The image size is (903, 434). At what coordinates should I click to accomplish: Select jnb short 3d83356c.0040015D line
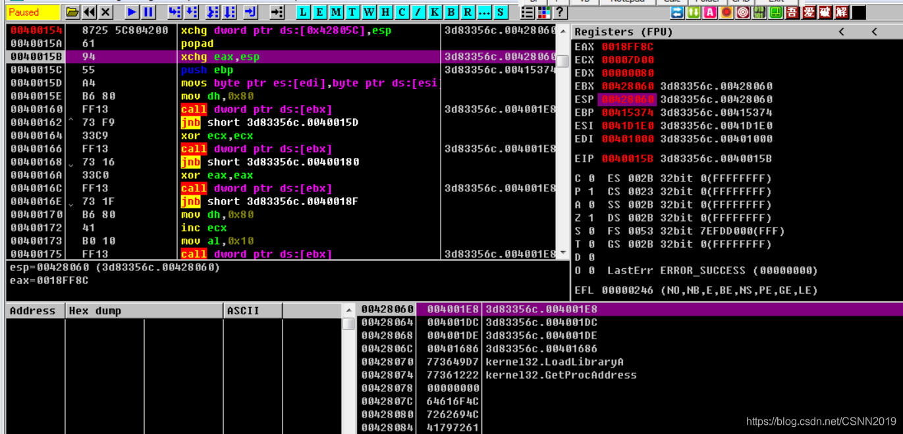tap(281, 122)
